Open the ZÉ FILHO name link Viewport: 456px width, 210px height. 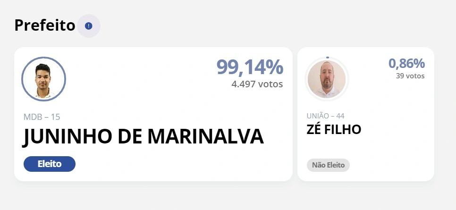point(334,129)
